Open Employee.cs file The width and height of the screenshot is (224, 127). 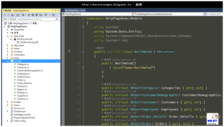24,74
